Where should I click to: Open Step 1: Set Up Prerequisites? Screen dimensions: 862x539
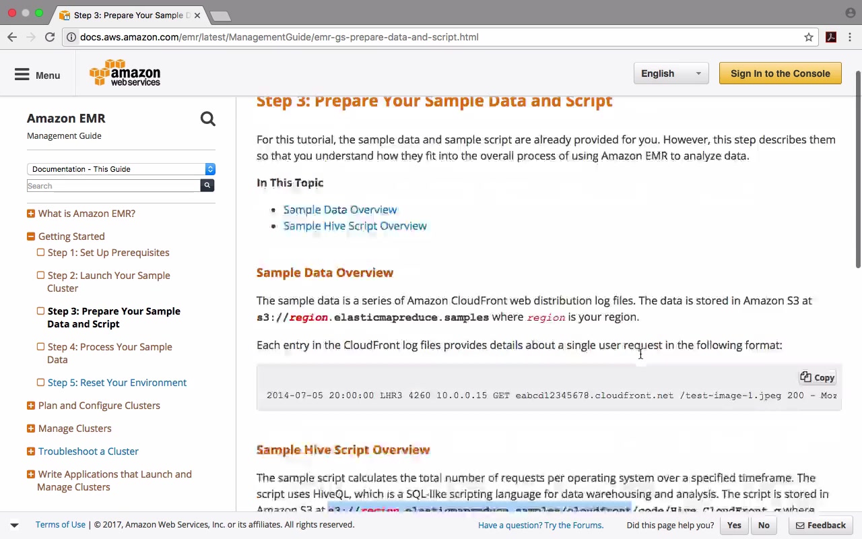[108, 253]
